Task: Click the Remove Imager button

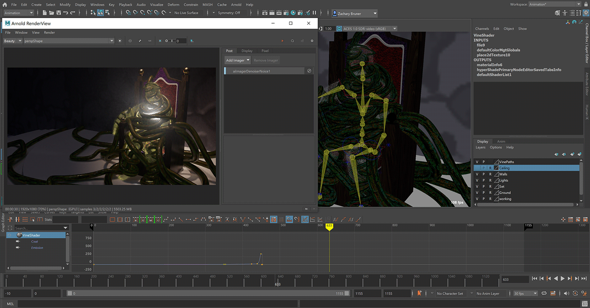Action: tap(266, 60)
